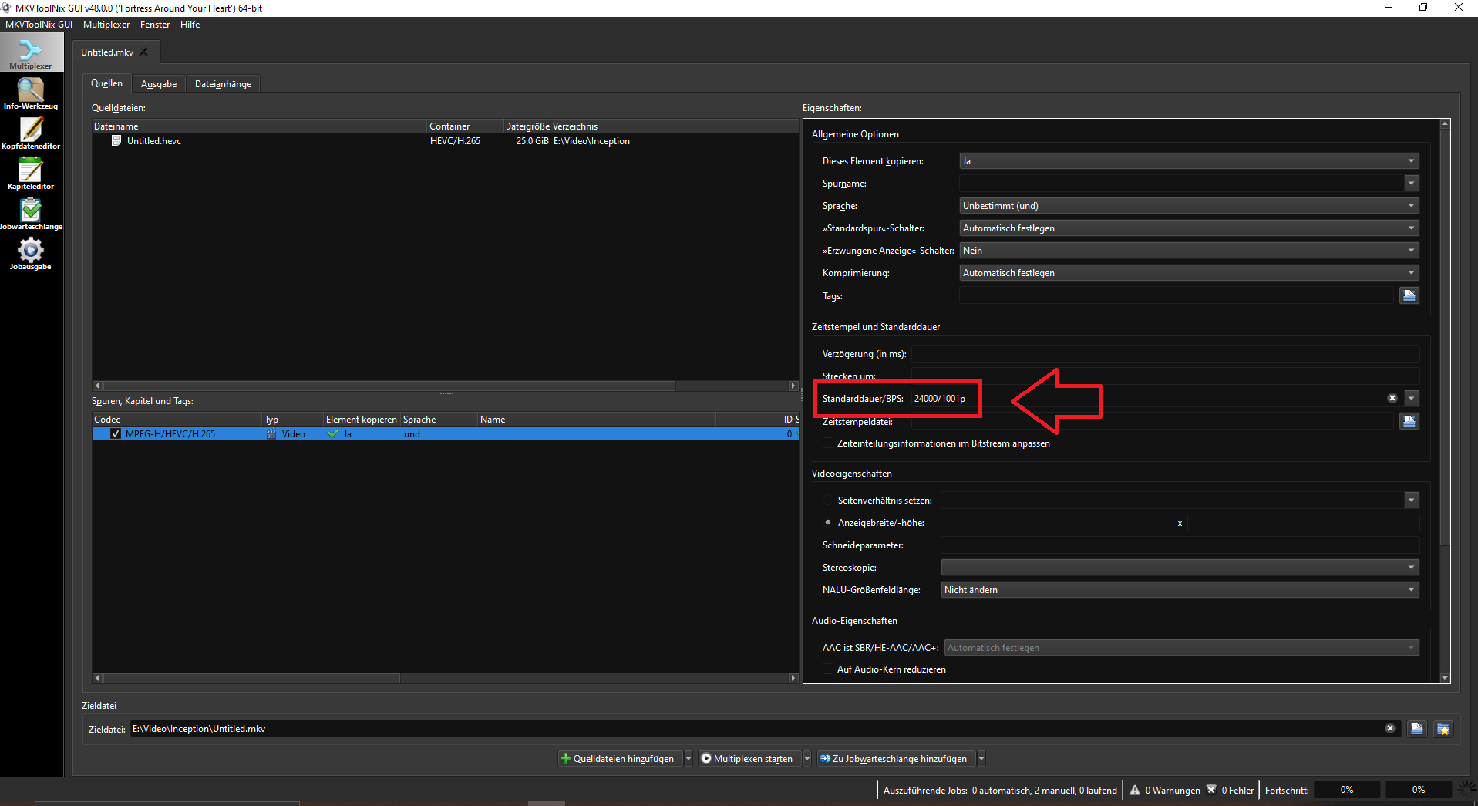Open the Jobwarteschlange view
1478x806 pixels.
(31, 213)
